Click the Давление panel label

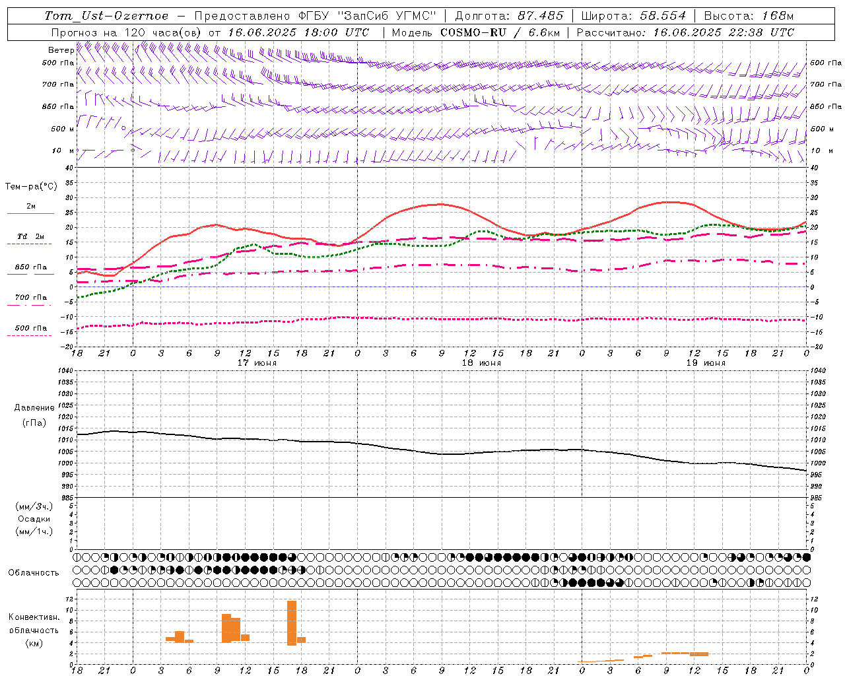point(34,408)
